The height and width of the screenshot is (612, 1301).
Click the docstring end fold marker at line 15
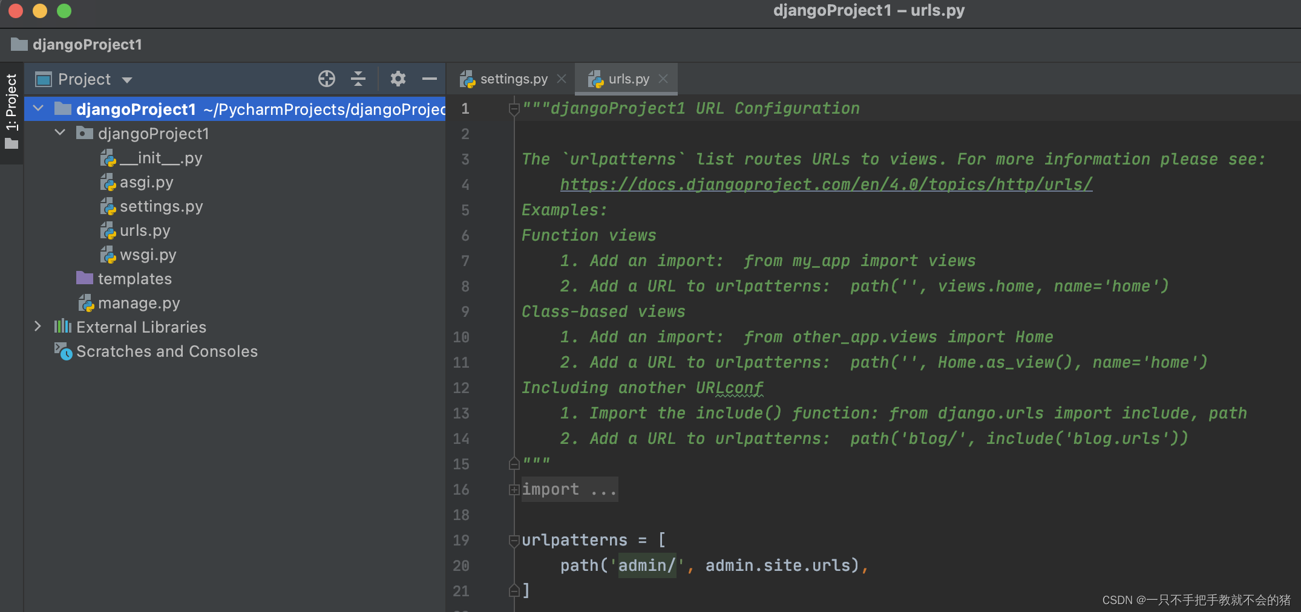[514, 463]
